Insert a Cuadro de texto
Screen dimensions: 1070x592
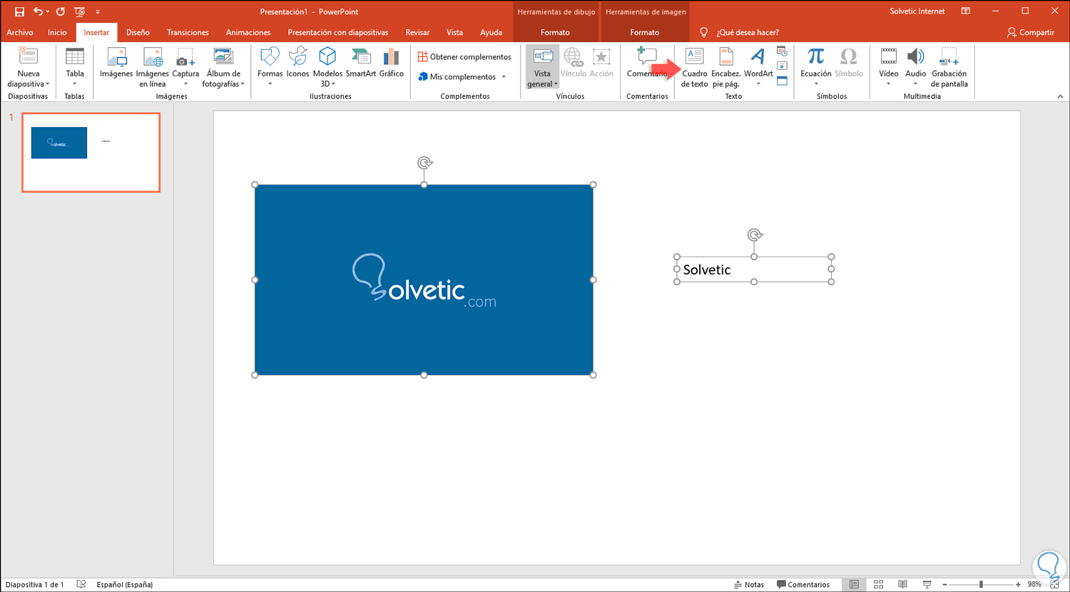click(x=694, y=67)
